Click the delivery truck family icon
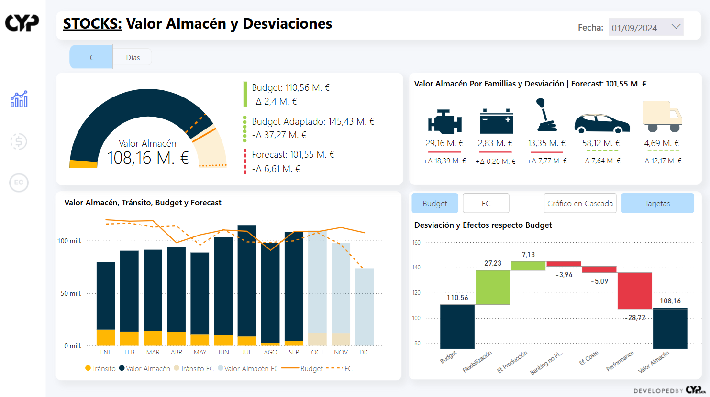710x397 pixels. [x=662, y=116]
